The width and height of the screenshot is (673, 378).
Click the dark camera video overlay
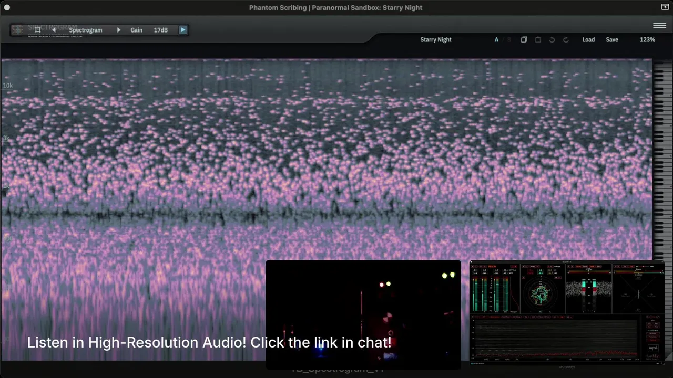[x=363, y=314]
